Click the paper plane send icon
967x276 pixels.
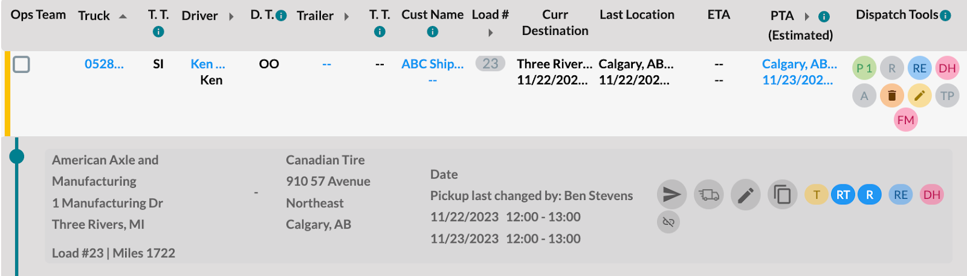(x=671, y=195)
